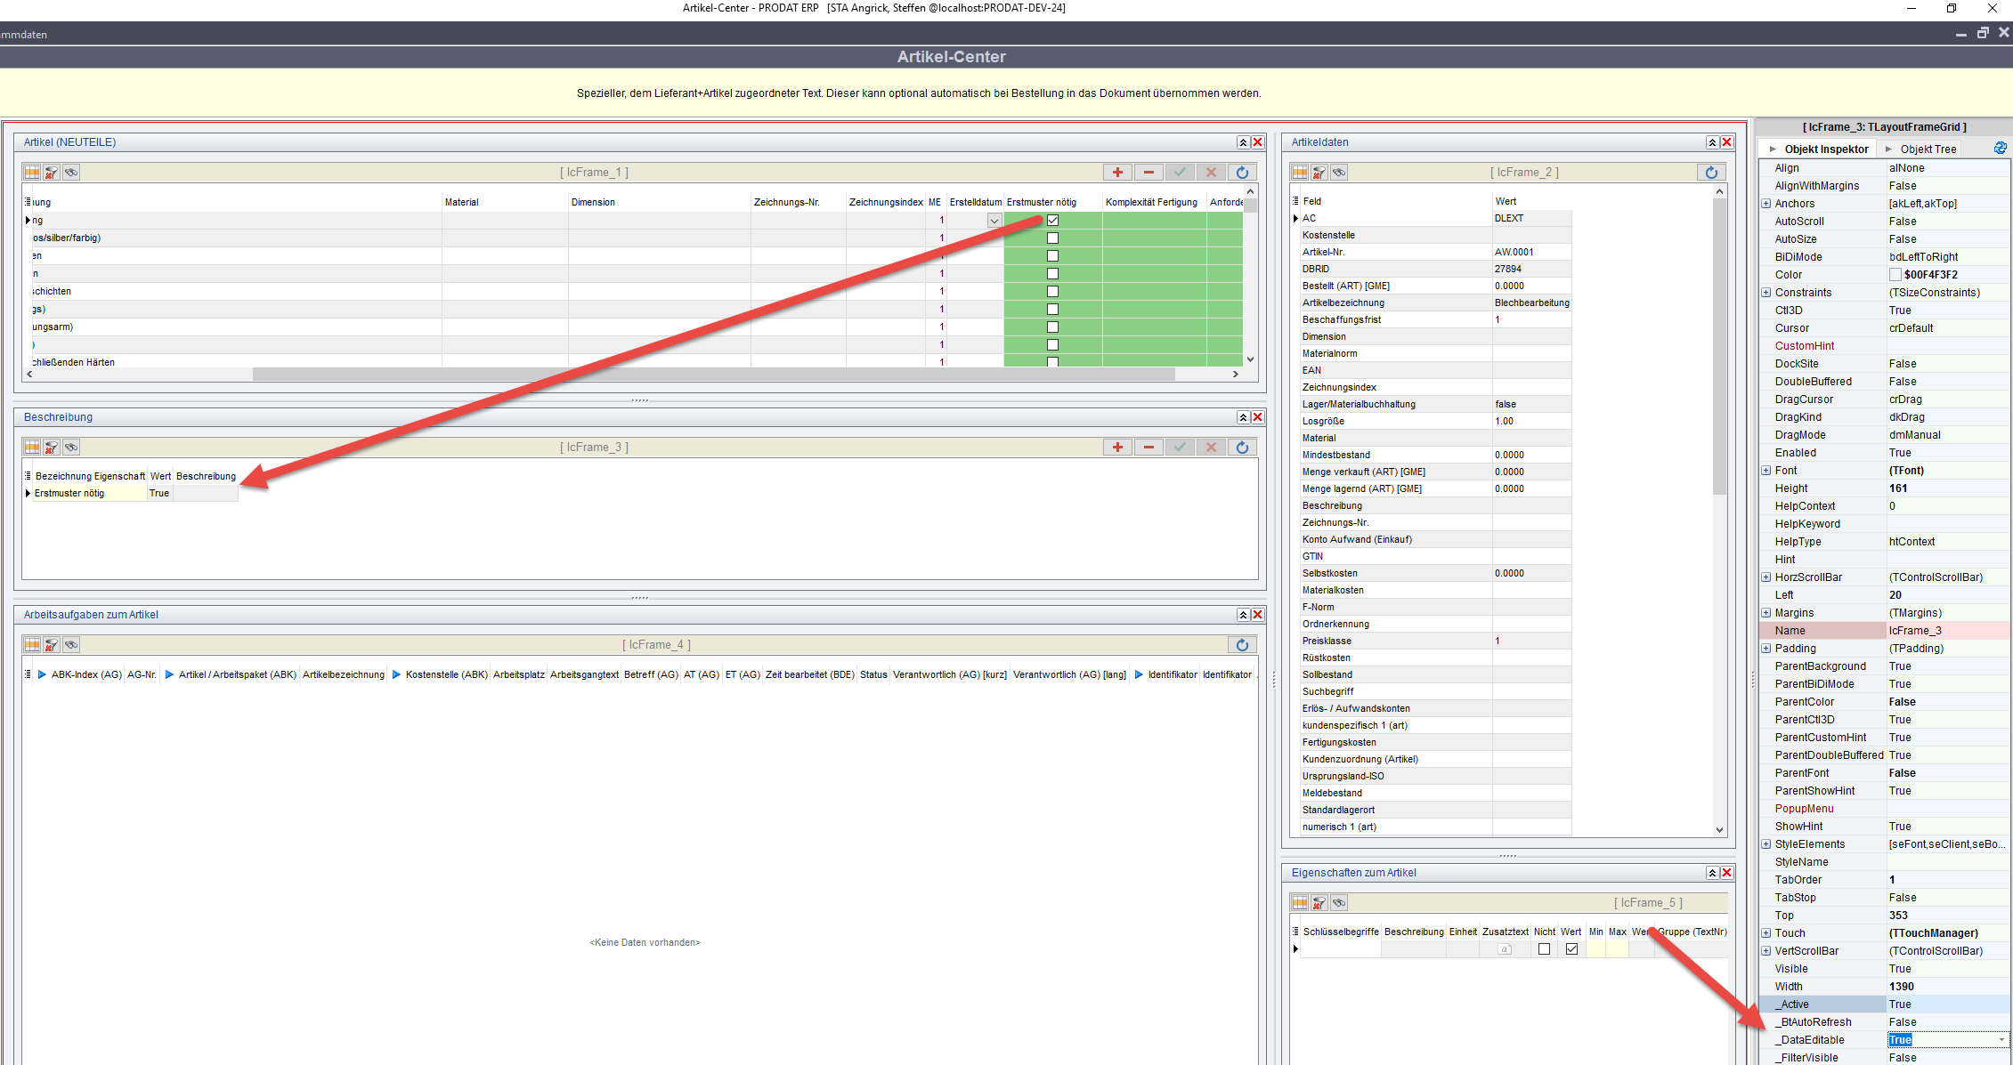Check the Nicht checkbox in lcFrame_5
2013x1065 pixels.
coord(1544,949)
